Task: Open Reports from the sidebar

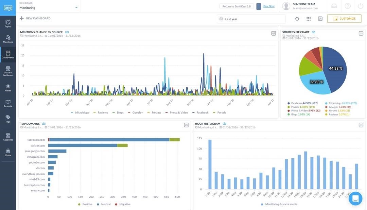Action: click(x=8, y=103)
